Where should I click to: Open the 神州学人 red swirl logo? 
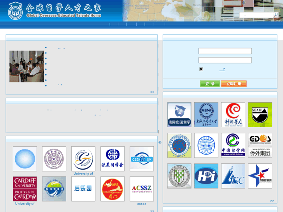pyautogui.click(x=233, y=115)
